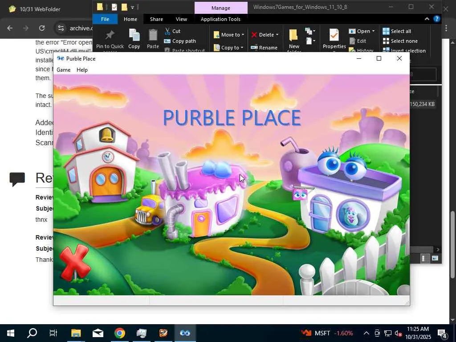Image resolution: width=456 pixels, height=342 pixels.
Task: Click the red X exit sign
Action: (75, 262)
